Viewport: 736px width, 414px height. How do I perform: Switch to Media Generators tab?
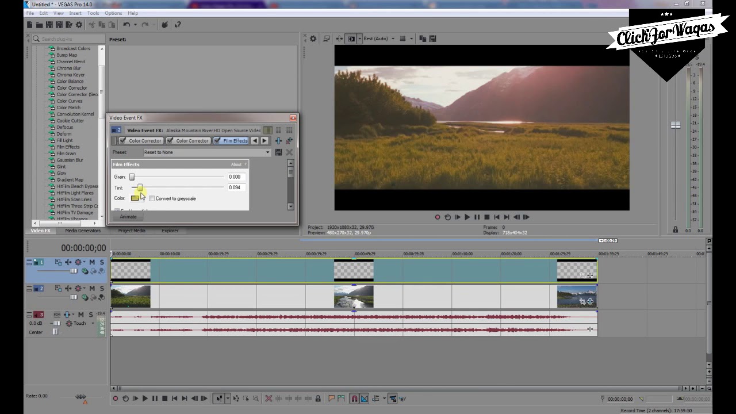83,231
